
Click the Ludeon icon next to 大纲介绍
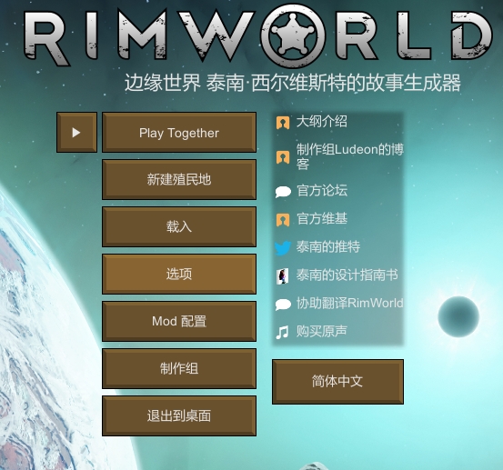tap(283, 123)
